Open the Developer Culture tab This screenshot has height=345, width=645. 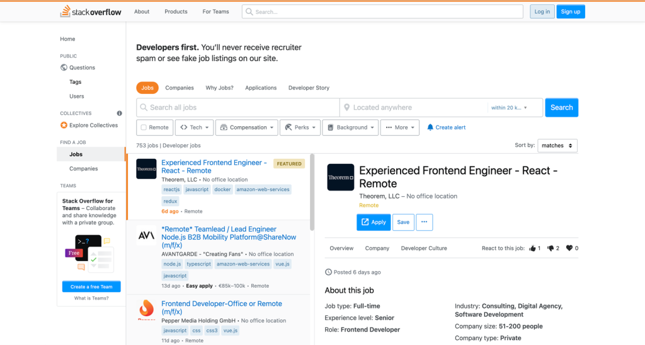[x=424, y=249]
